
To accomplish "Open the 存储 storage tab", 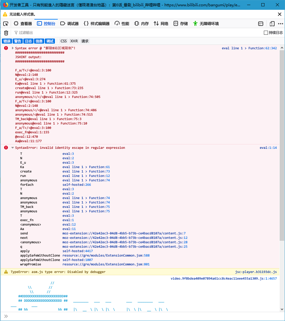I will click(x=181, y=24).
